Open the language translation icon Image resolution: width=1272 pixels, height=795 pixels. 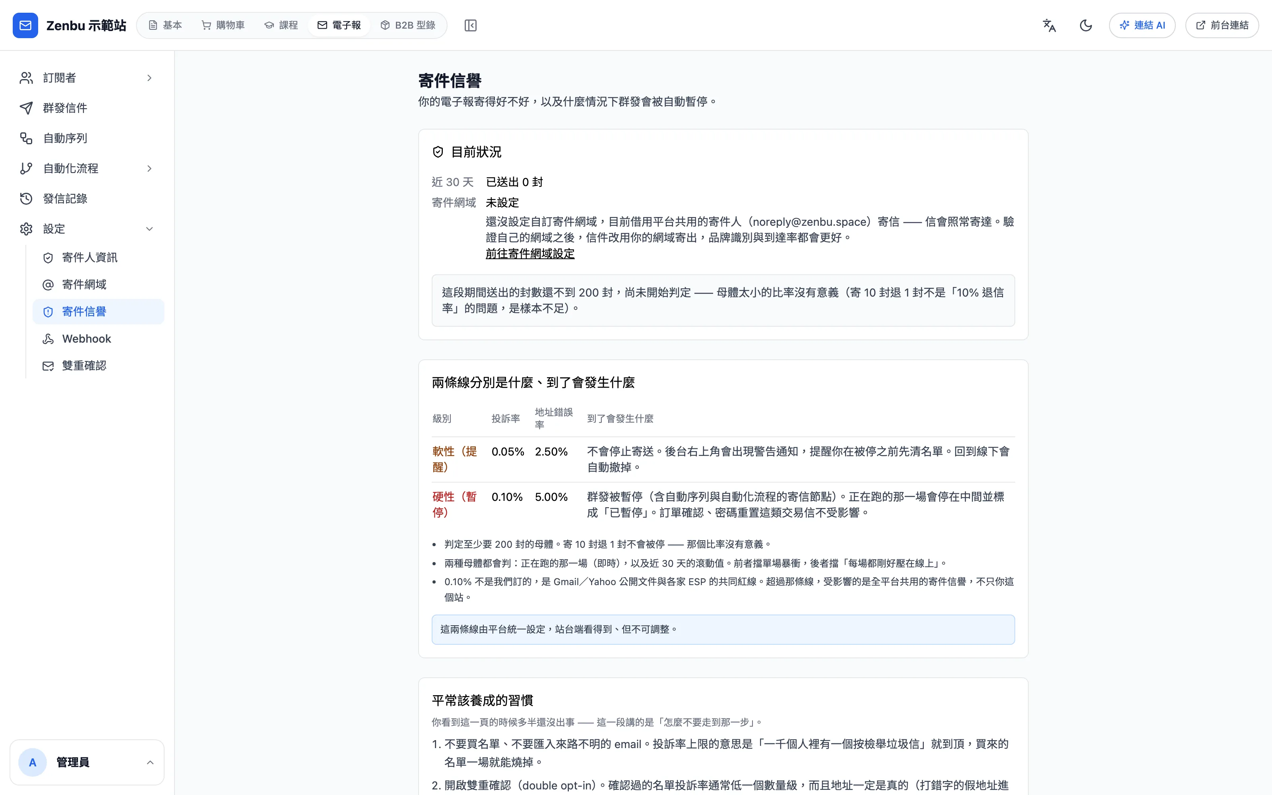[x=1049, y=25]
